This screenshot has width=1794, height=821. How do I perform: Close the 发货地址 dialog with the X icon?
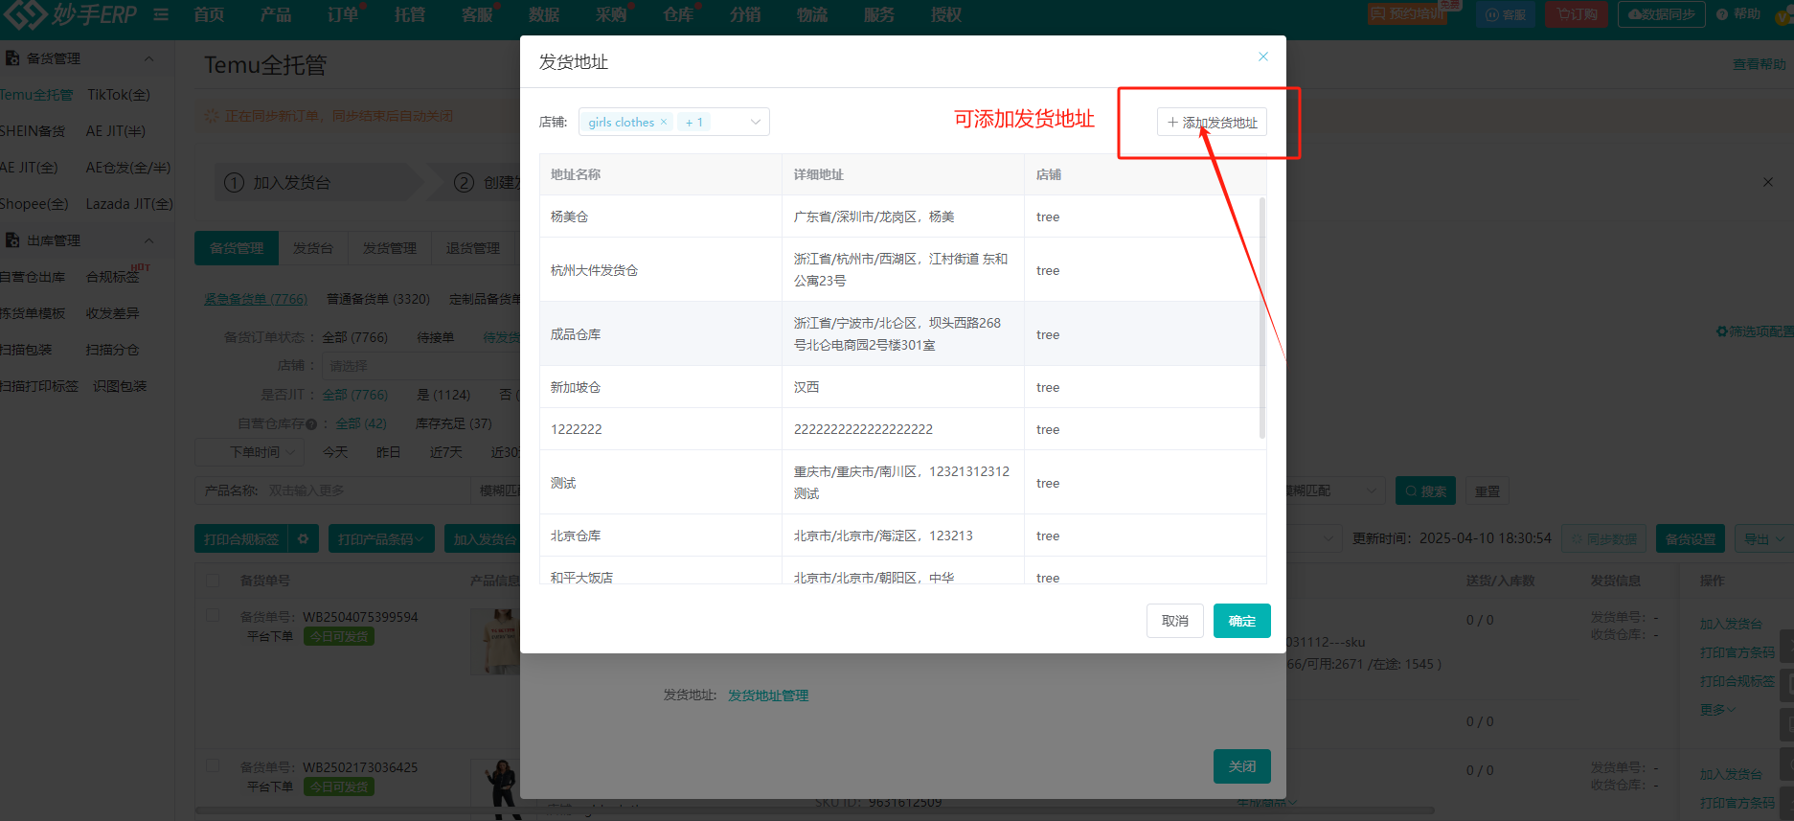[1263, 57]
